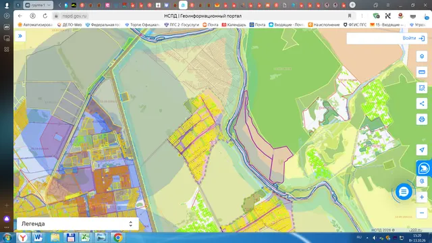Open the downloads icon in browser toolbar
Screen dimensions: 432x243
pyautogui.click(x=426, y=16)
